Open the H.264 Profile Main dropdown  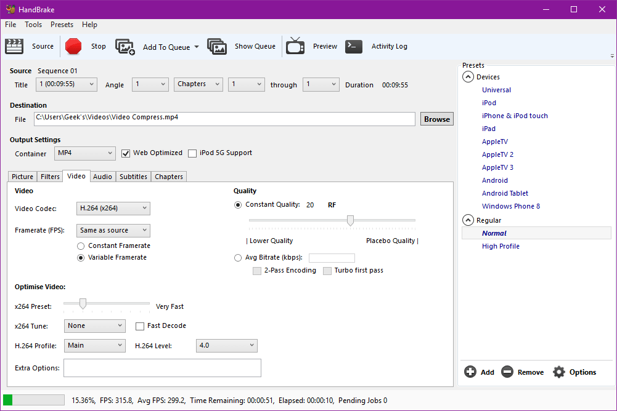coord(95,345)
